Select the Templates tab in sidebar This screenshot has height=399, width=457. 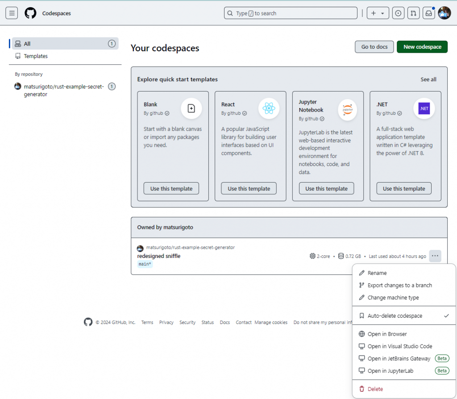(65, 56)
